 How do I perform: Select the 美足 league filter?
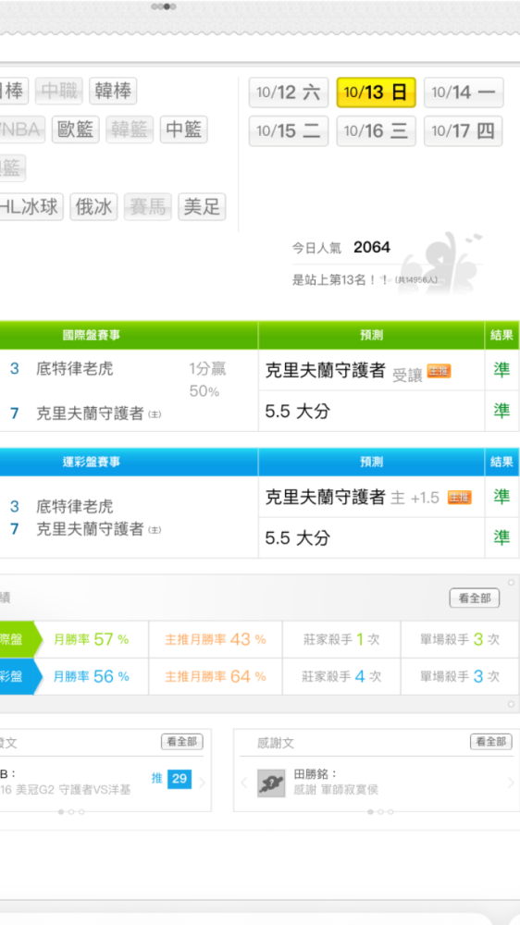point(202,207)
